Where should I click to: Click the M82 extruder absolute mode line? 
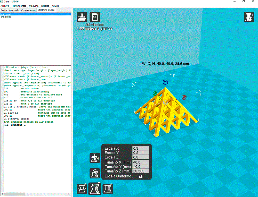coord(33,95)
